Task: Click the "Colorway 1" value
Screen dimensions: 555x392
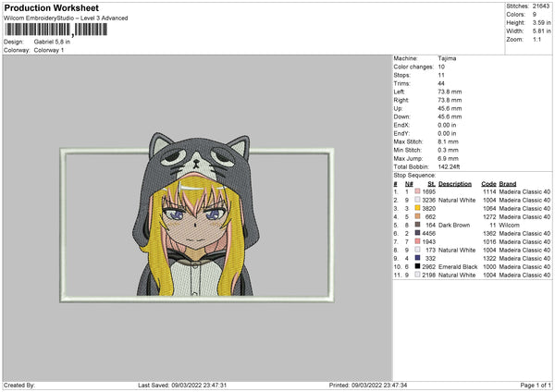Action: 49,50
